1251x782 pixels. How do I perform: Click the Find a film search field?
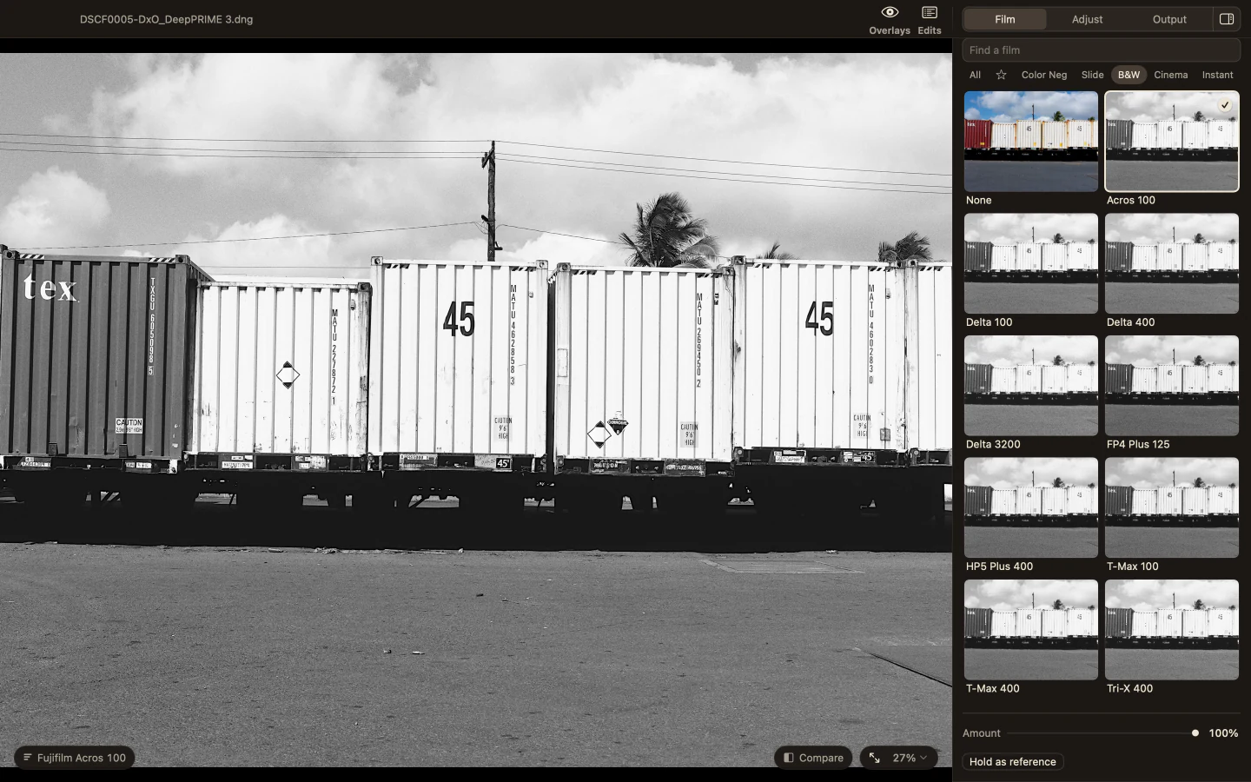coord(1102,50)
